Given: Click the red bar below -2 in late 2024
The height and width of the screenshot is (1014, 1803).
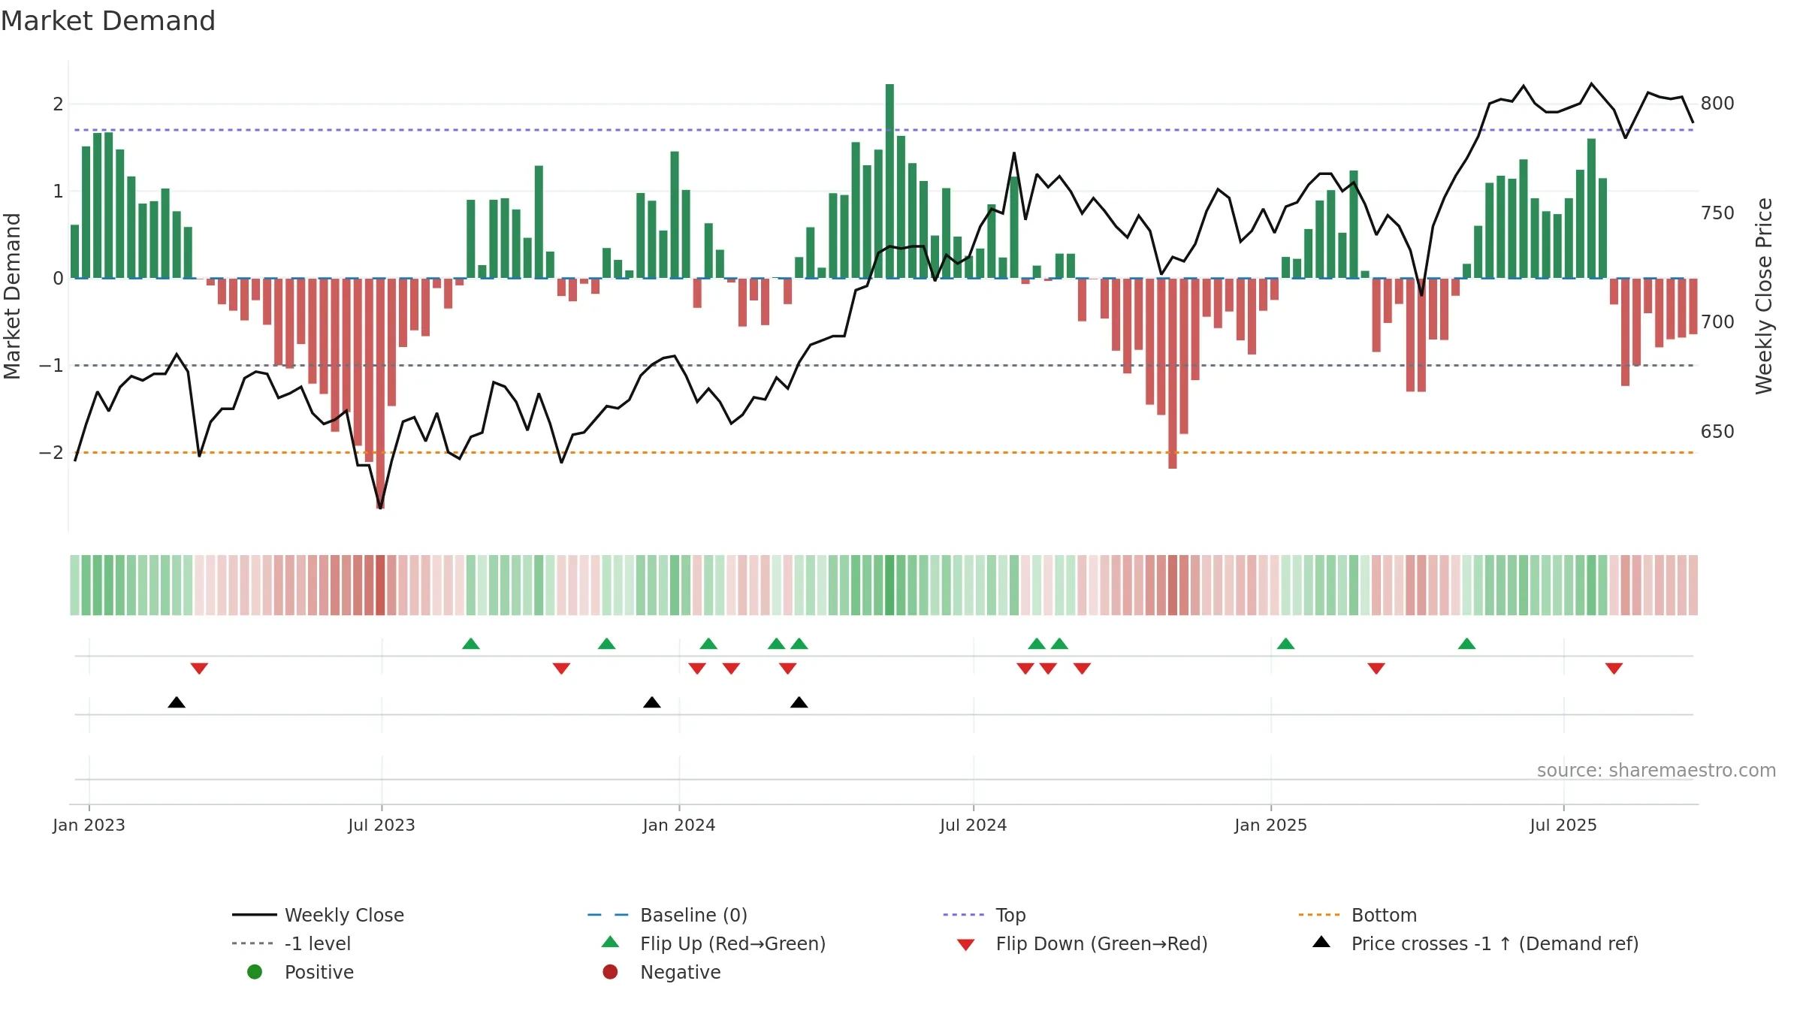Looking at the screenshot, I should point(1173,373).
